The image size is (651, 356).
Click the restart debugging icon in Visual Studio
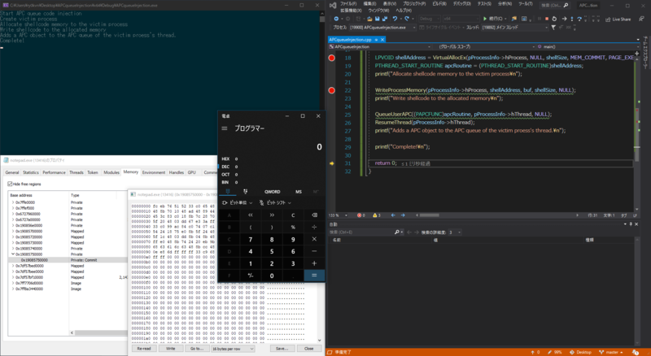pyautogui.click(x=554, y=19)
